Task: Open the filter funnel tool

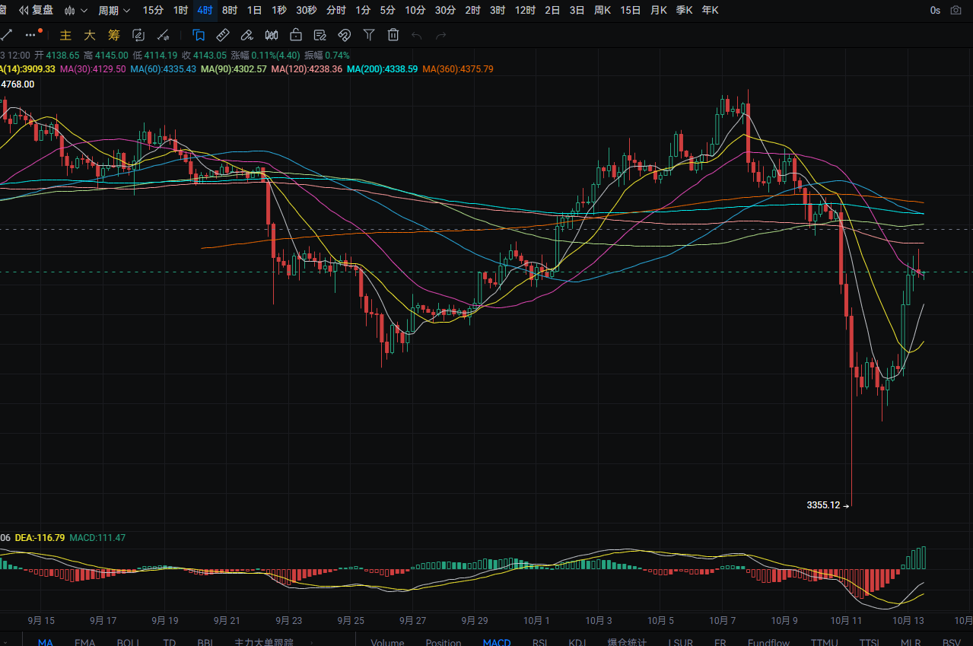Action: click(x=369, y=35)
